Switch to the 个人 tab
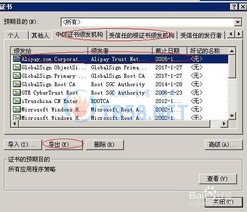247x212 pixels. 16,35
